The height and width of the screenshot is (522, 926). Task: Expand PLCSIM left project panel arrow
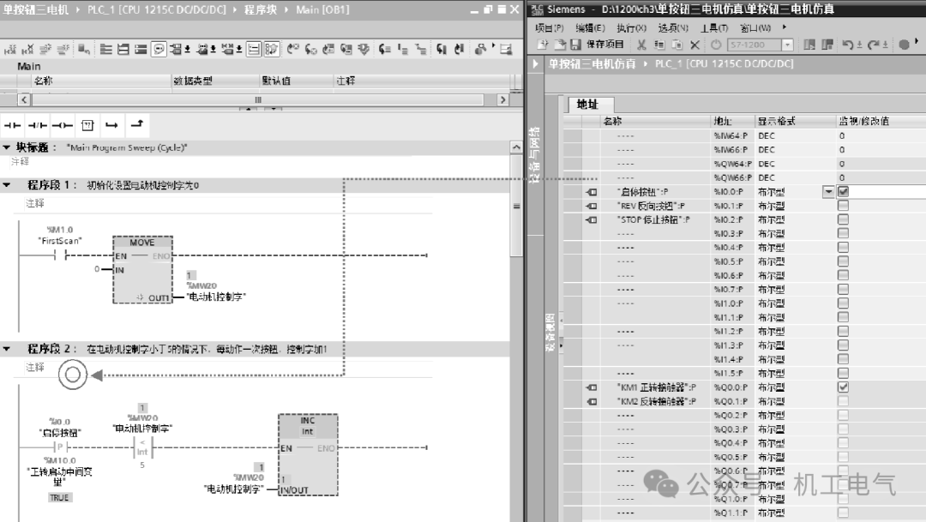535,63
